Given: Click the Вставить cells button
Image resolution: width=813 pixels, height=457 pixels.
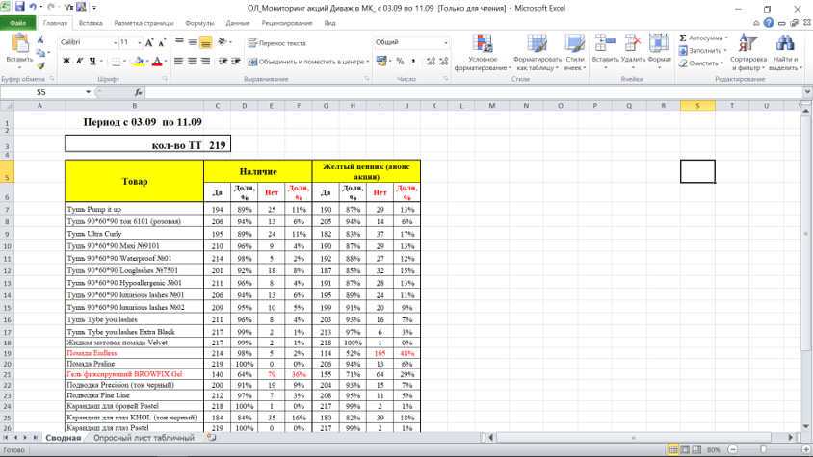Looking at the screenshot, I should point(605,52).
